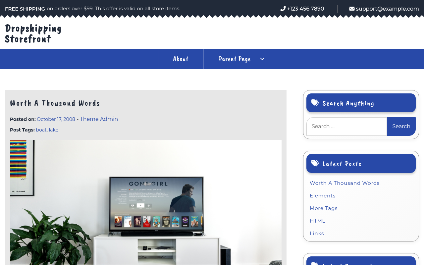Open the October 17, 2008 date link
Image resolution: width=424 pixels, height=265 pixels.
(x=56, y=119)
